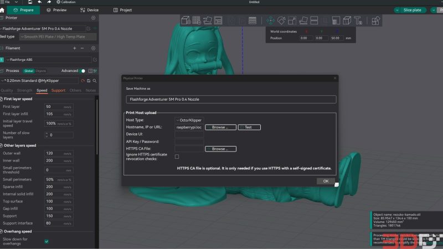Click the Redo arrow
Image resolution: width=443 pixels, height=249 pixels.
click(49, 2)
